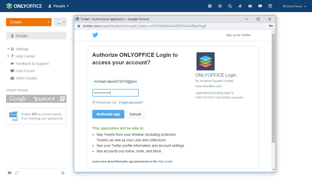Screen dimensions: 312x178
Task: Click the password input field
Action: [115, 93]
